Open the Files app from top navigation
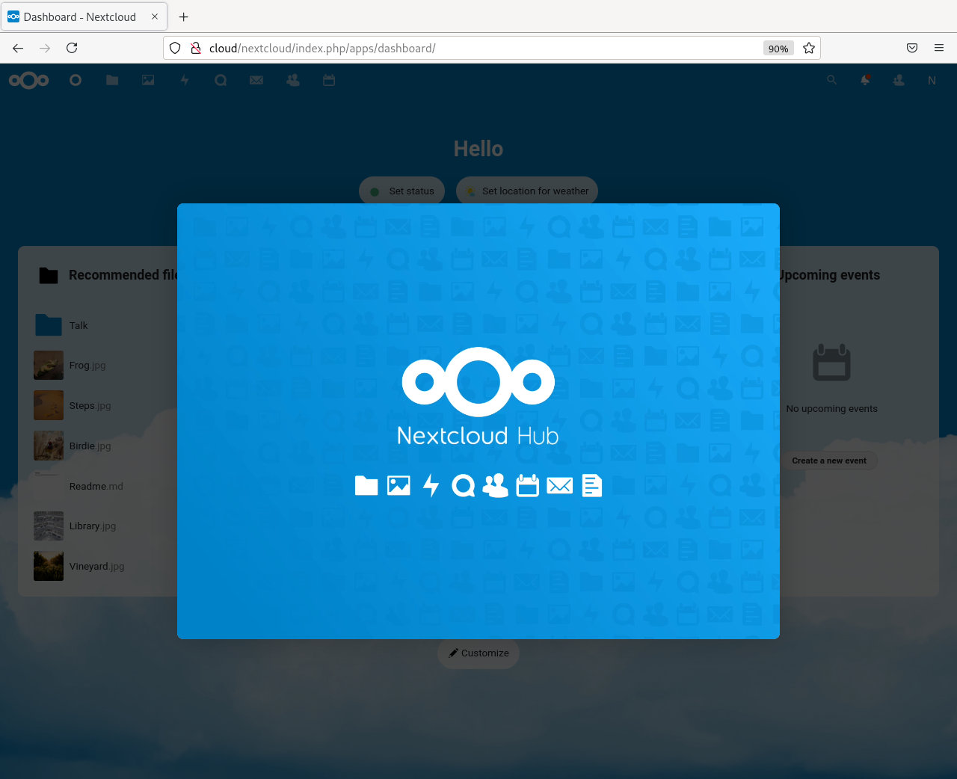Viewport: 957px width, 779px height. (111, 80)
